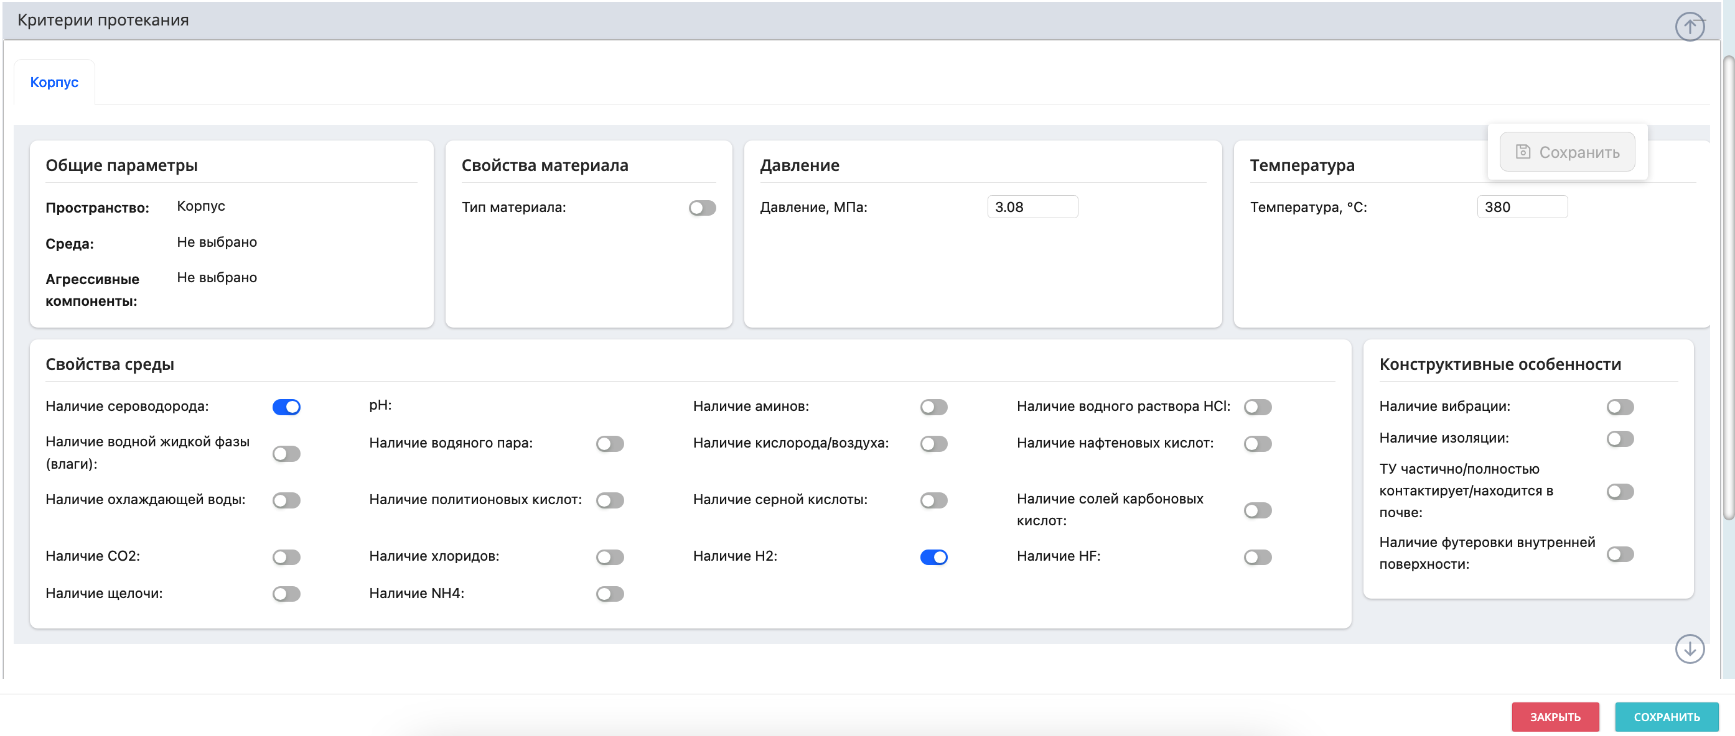The image size is (1735, 736).
Task: Enable Наличие солей карбоновых кислот
Action: [x=1258, y=510]
